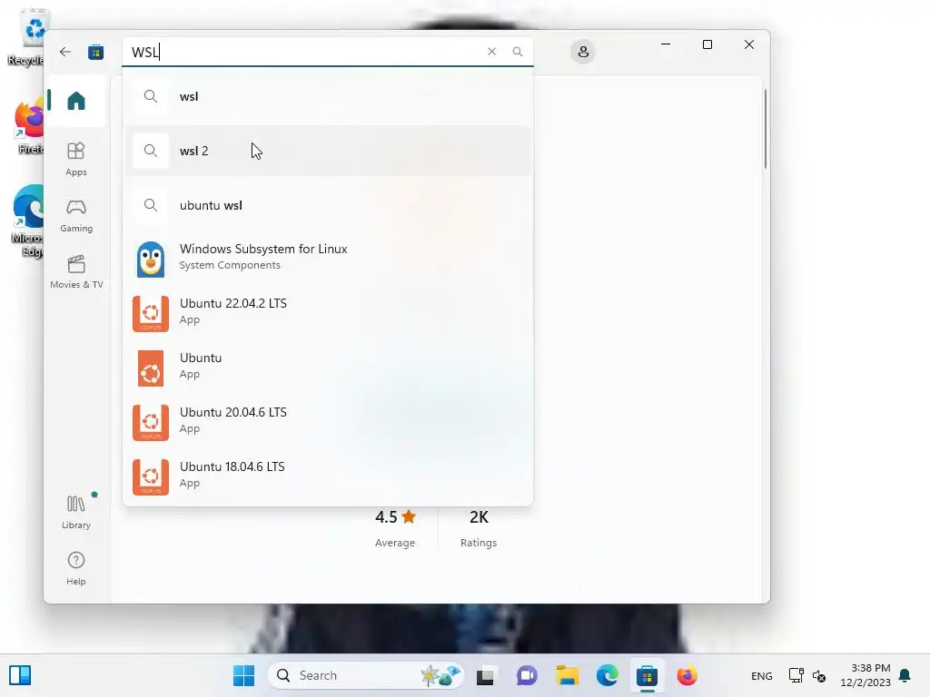Click the Ubuntu 22.04.2 LTS orange icon

[x=151, y=313]
